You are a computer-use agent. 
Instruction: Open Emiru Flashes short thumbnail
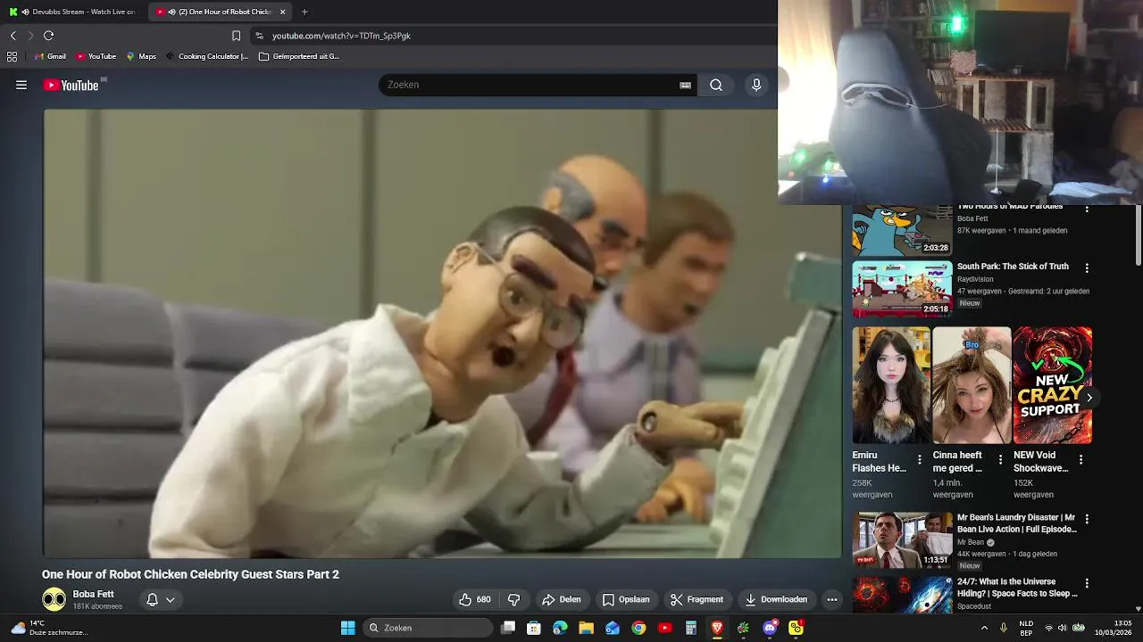[891, 385]
